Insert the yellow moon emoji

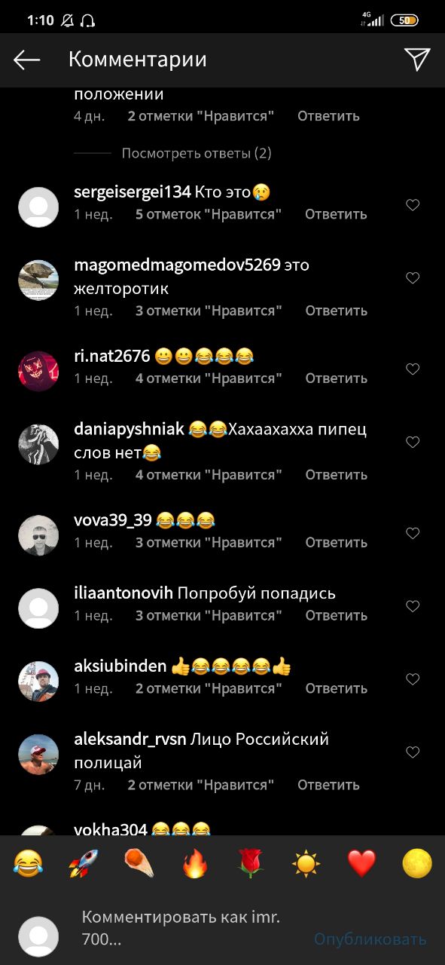coord(417,862)
